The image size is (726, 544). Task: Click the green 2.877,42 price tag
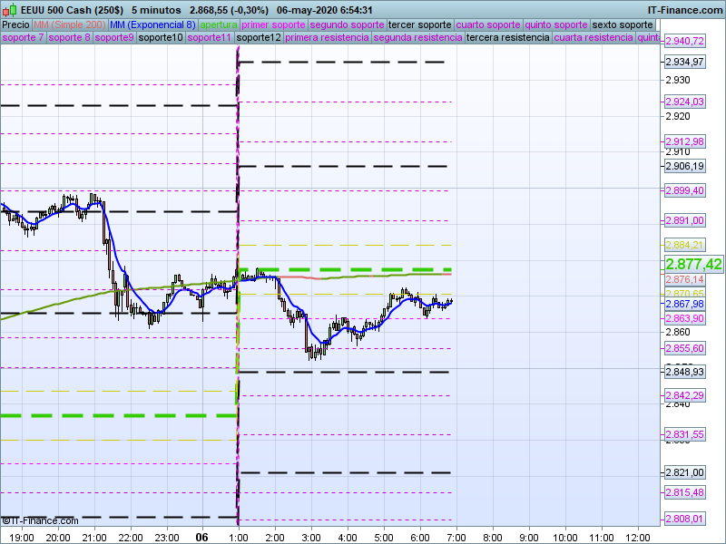pos(693,264)
